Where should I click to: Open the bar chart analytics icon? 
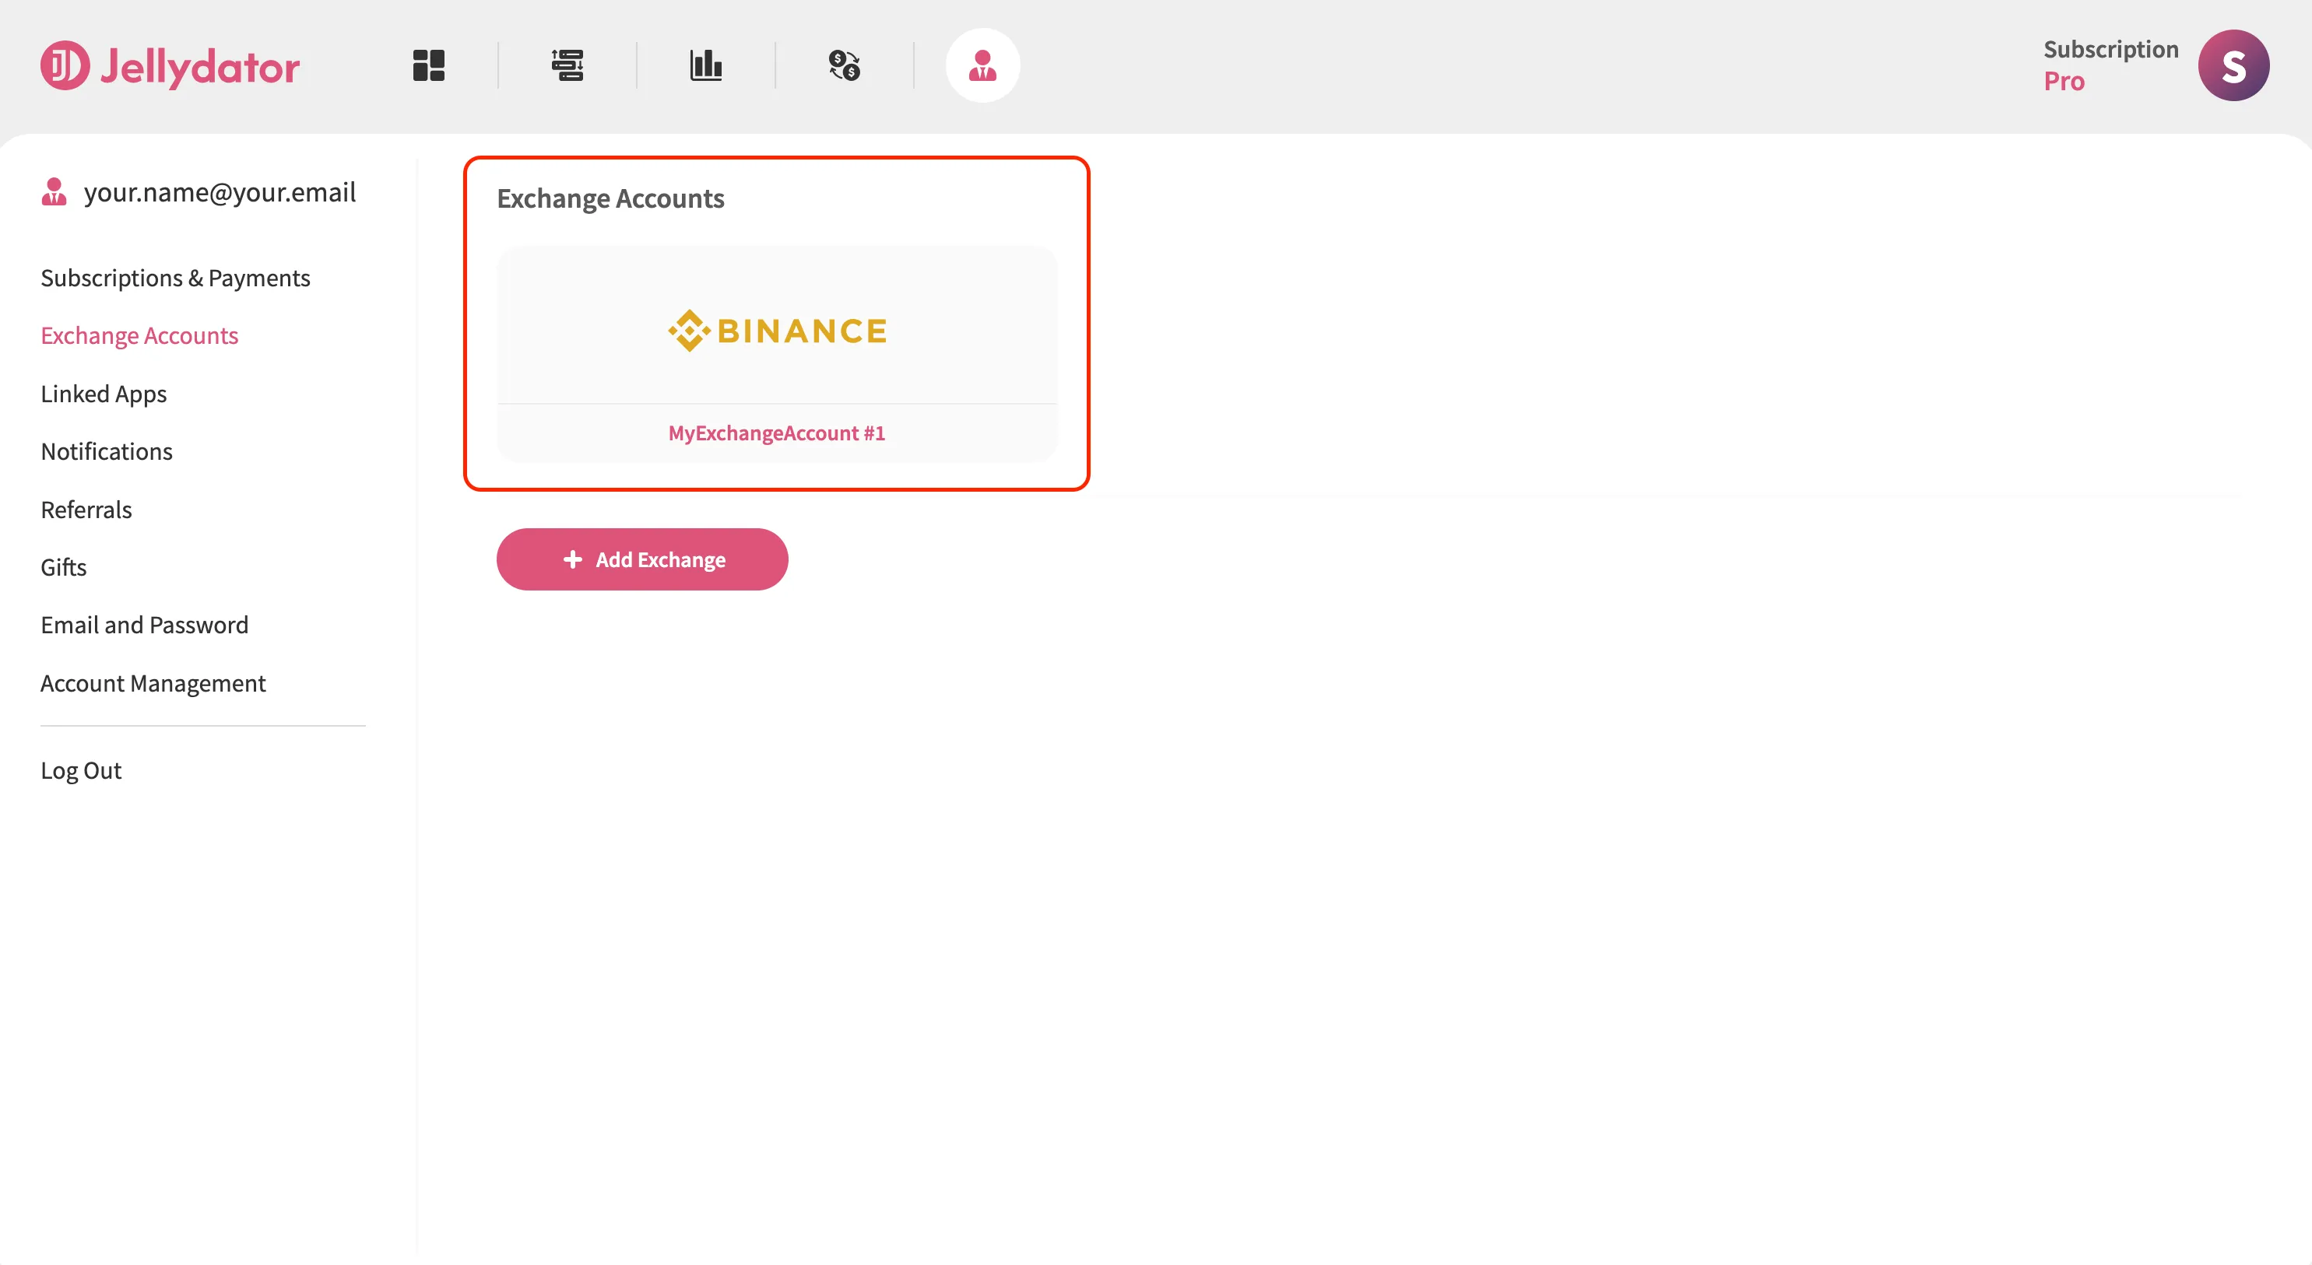pos(705,65)
